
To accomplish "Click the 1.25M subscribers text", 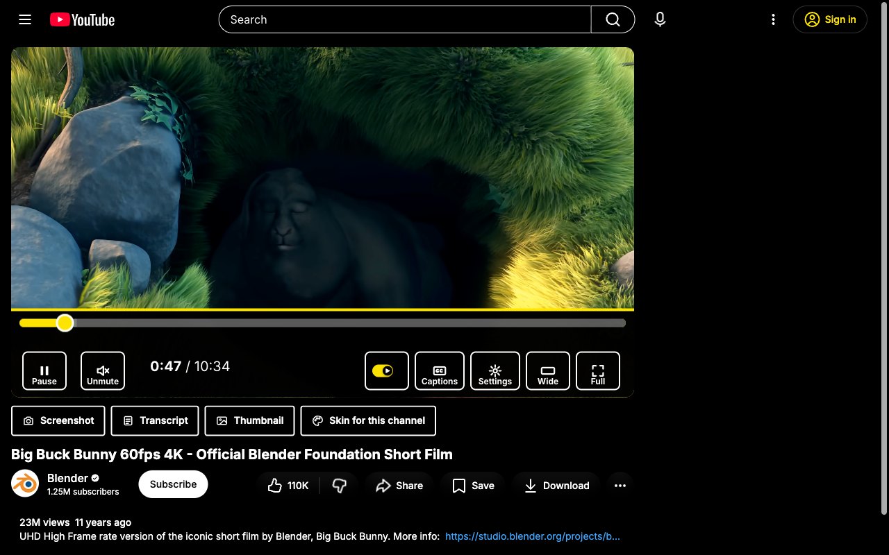I will click(x=83, y=492).
